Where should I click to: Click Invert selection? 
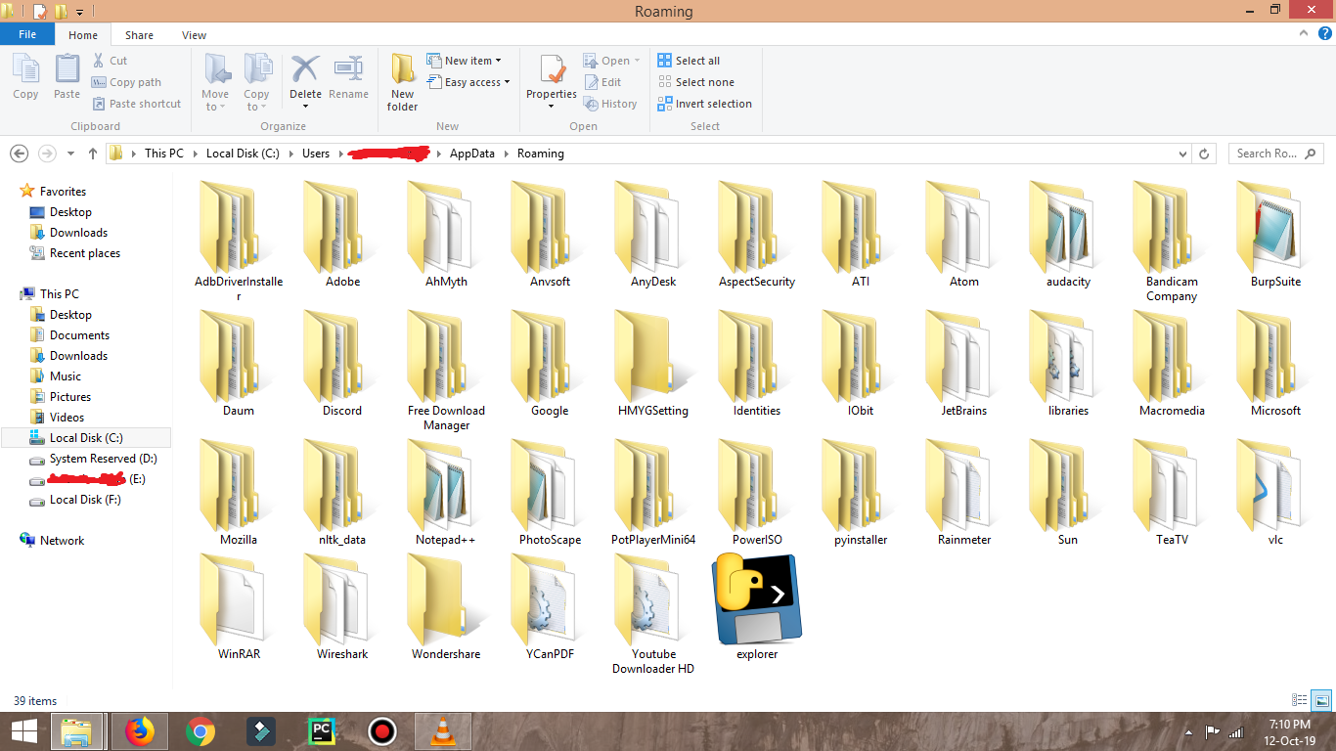[x=705, y=104]
